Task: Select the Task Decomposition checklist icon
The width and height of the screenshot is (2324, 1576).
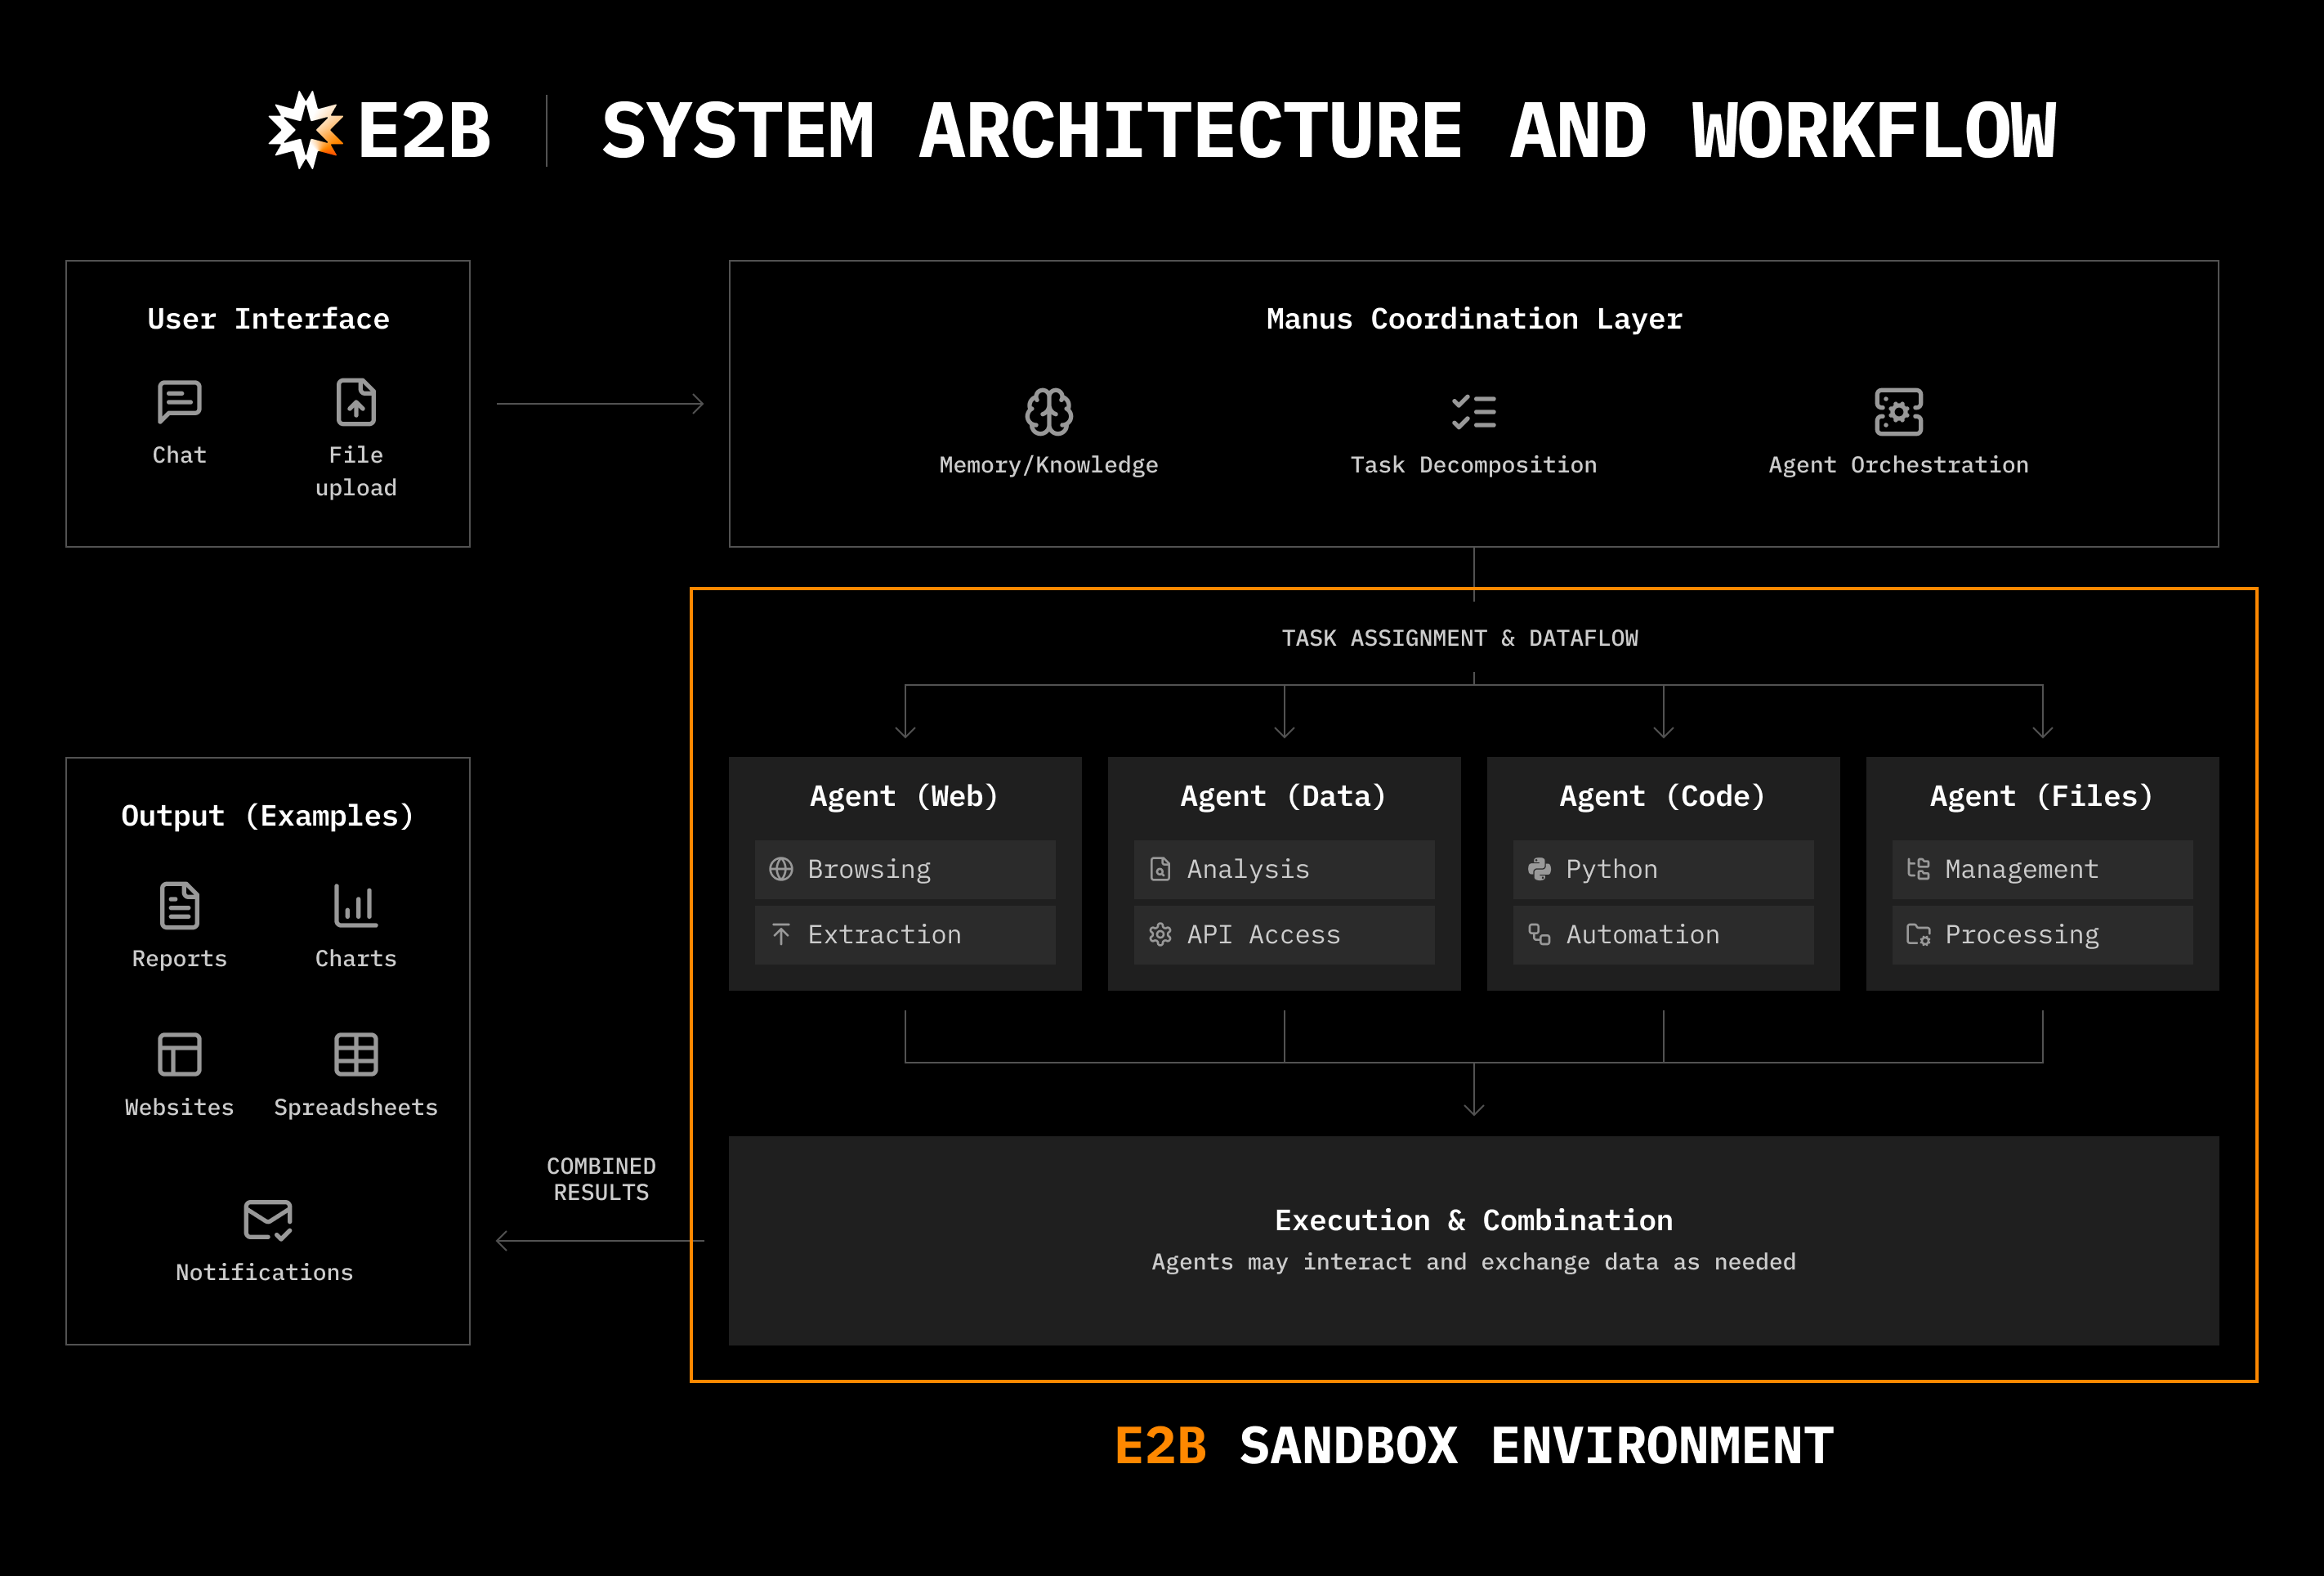Action: pyautogui.click(x=1472, y=412)
